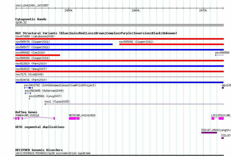Click the 97.0509 %ID segmental duplication bar

[209, 133]
